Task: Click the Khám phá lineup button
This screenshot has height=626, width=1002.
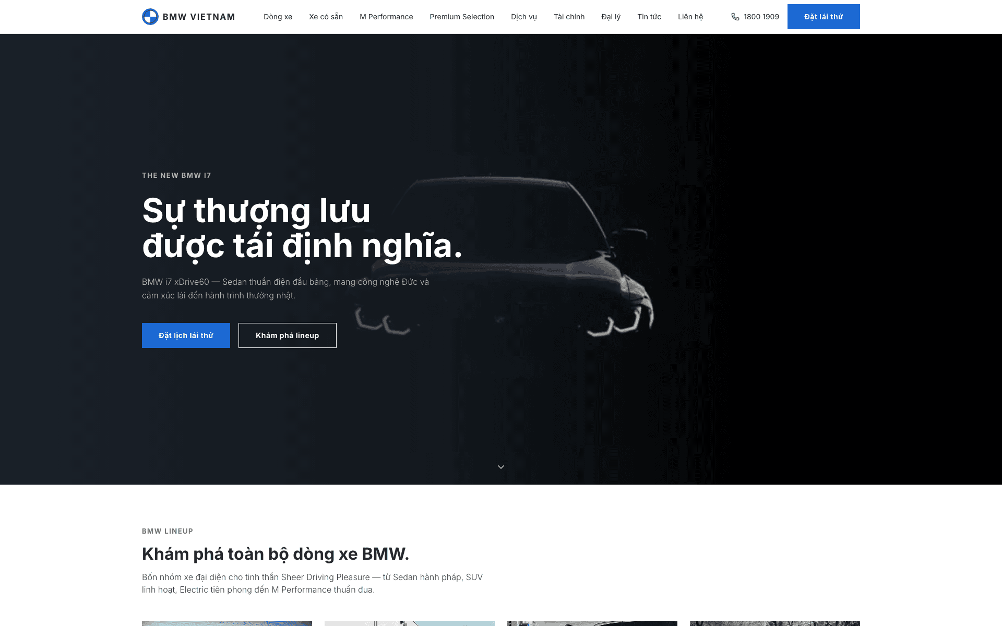Action: 288,335
